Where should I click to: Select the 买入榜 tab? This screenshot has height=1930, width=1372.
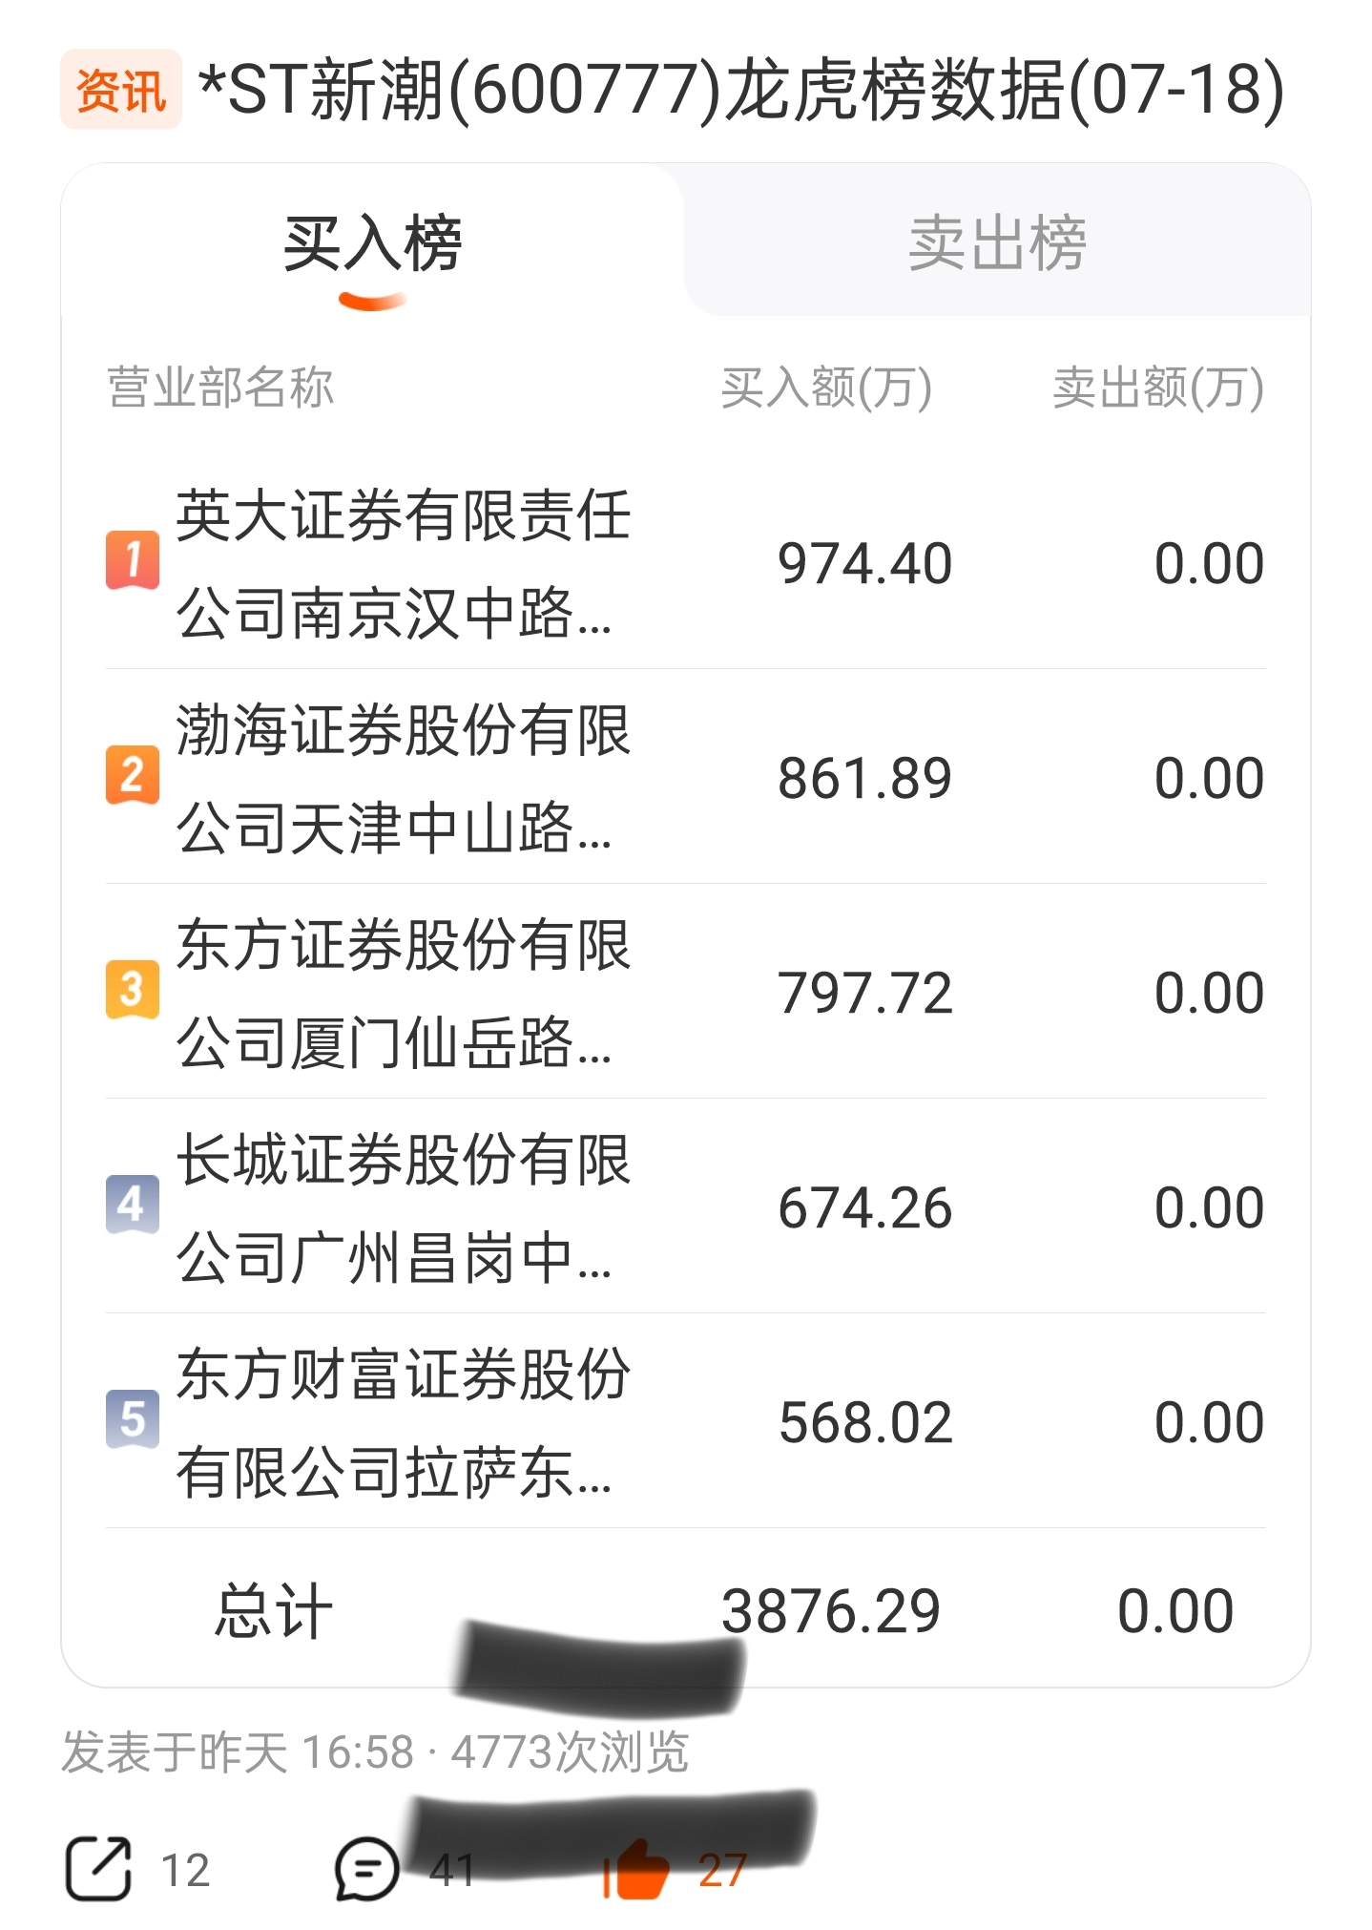pos(373,242)
